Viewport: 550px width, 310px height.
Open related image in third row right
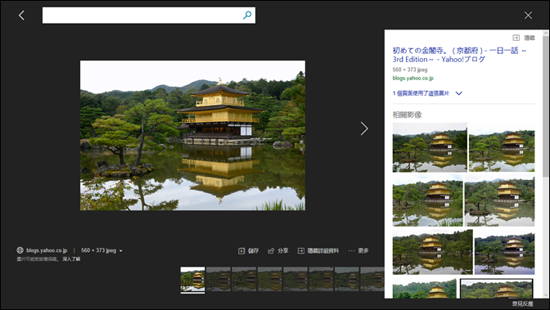coord(504,251)
